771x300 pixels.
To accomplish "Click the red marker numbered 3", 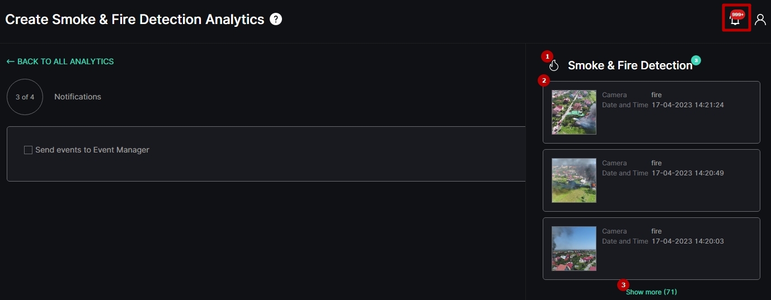I will click(623, 285).
